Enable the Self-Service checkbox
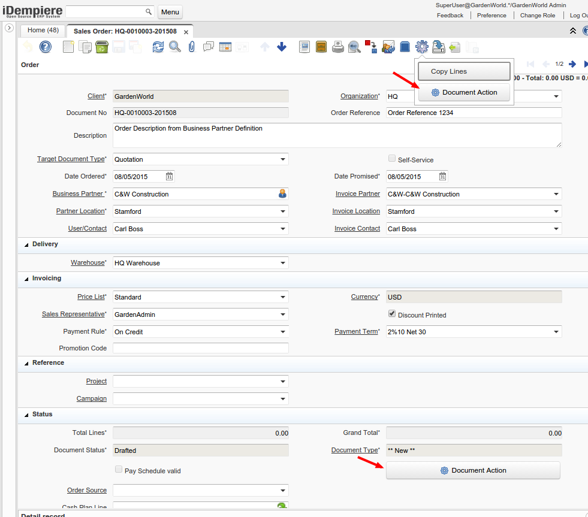This screenshot has height=517, width=588. point(392,159)
